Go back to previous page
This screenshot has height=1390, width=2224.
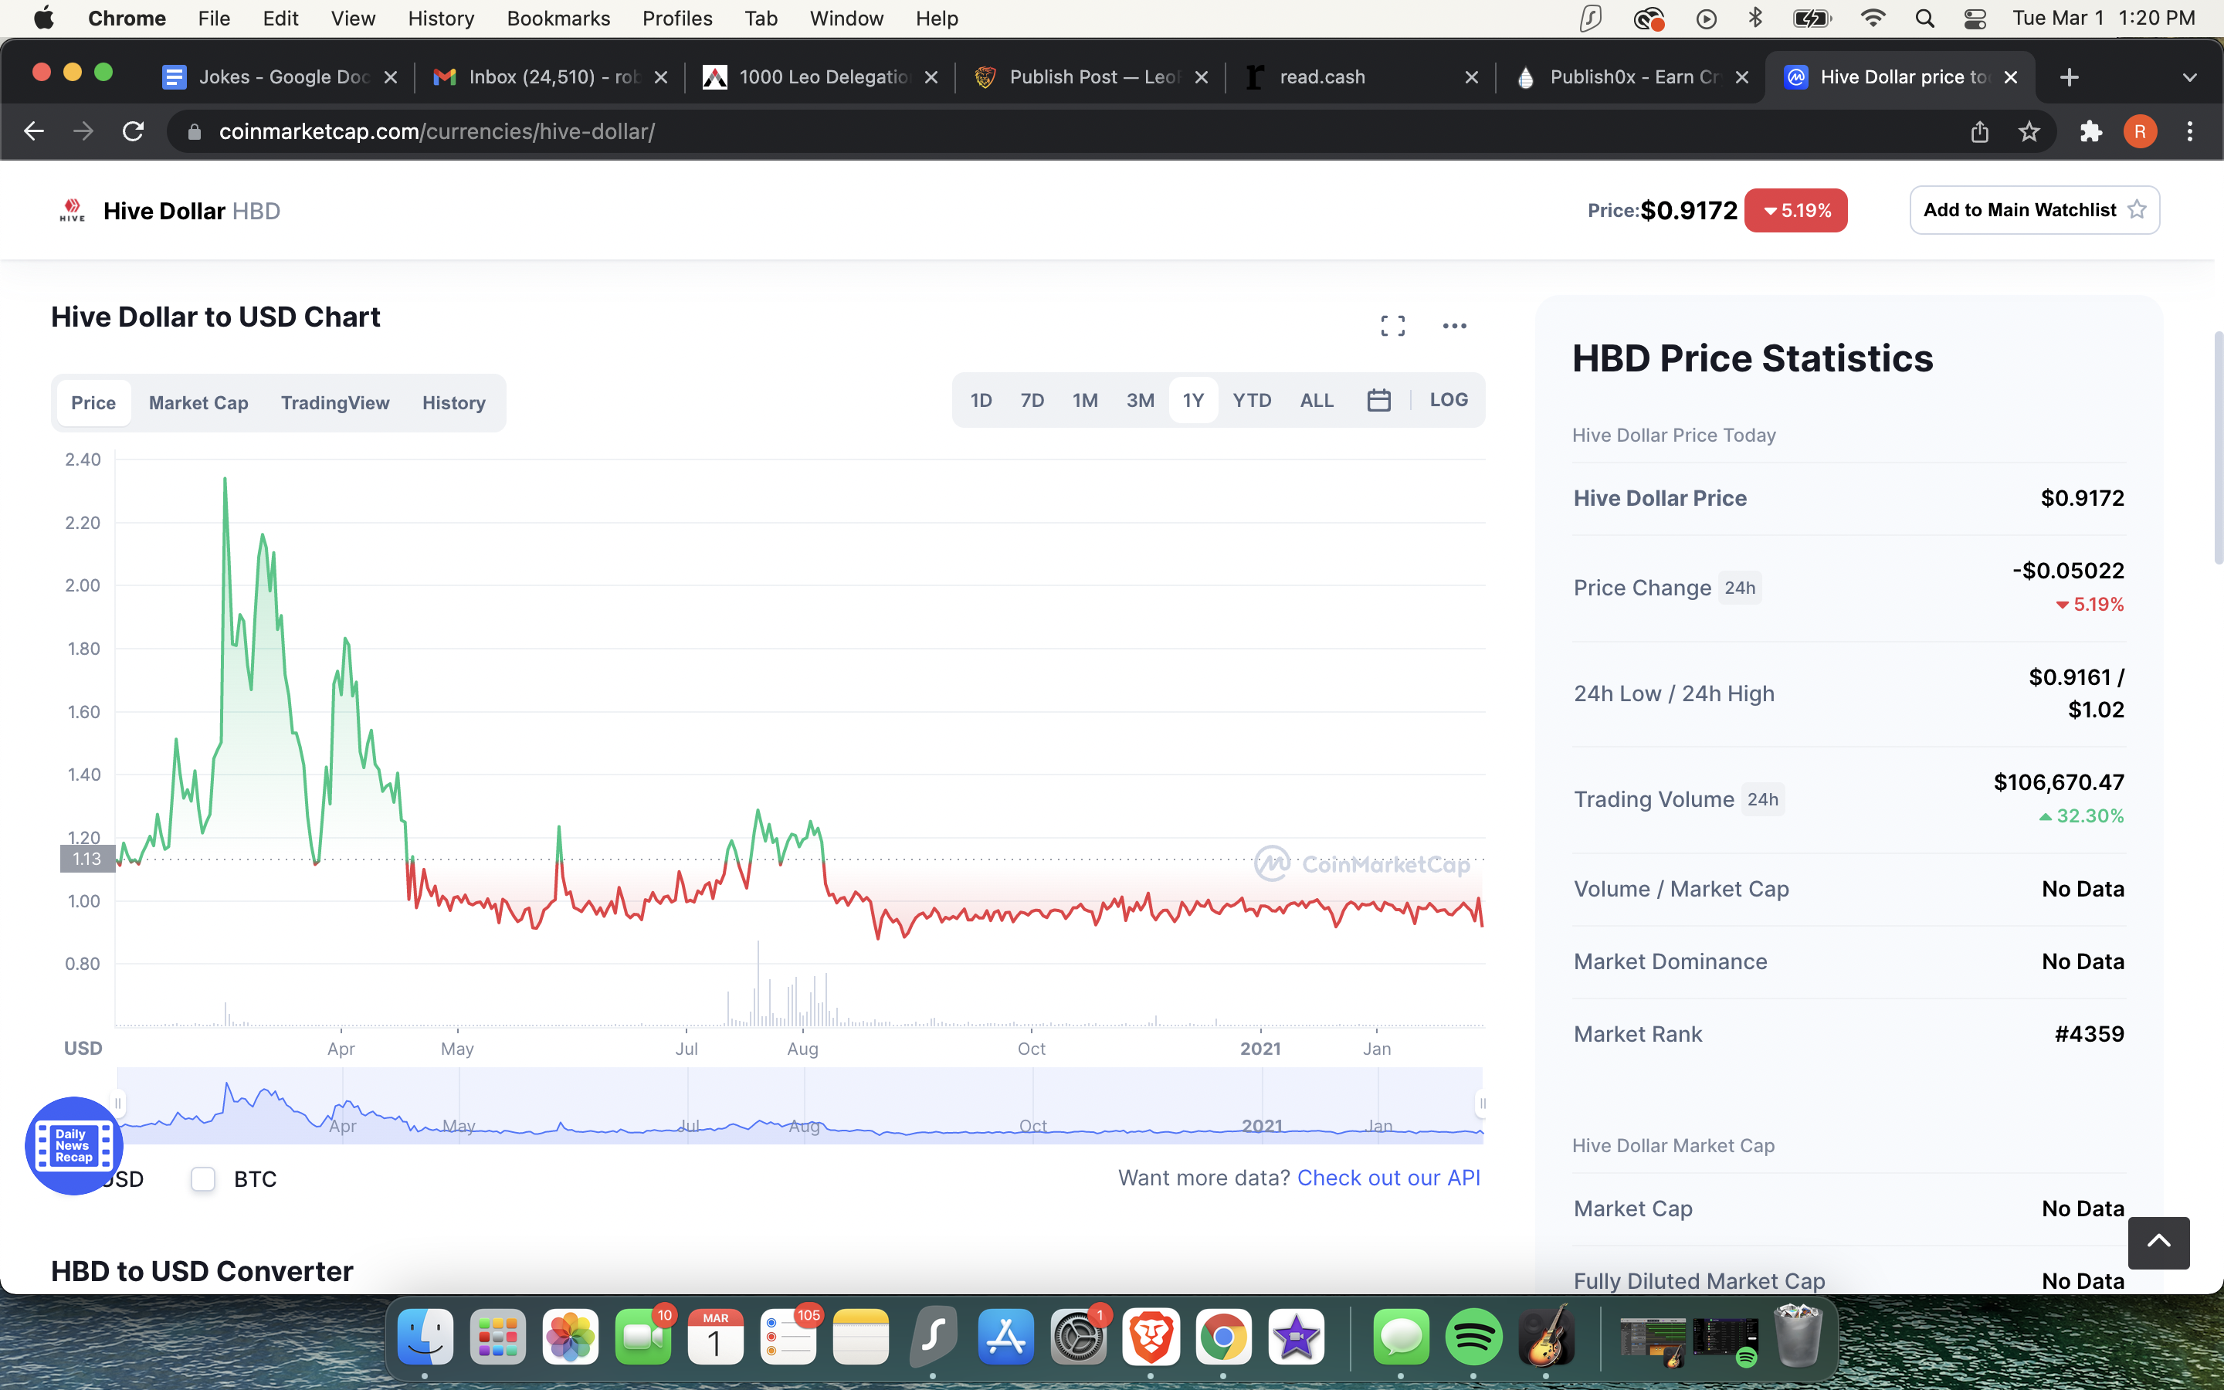point(34,131)
